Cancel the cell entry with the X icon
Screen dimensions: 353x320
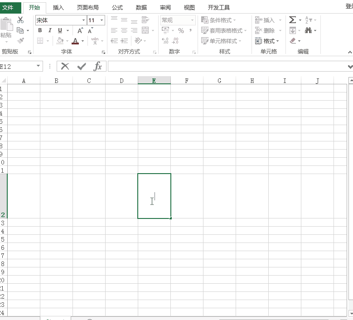click(65, 67)
